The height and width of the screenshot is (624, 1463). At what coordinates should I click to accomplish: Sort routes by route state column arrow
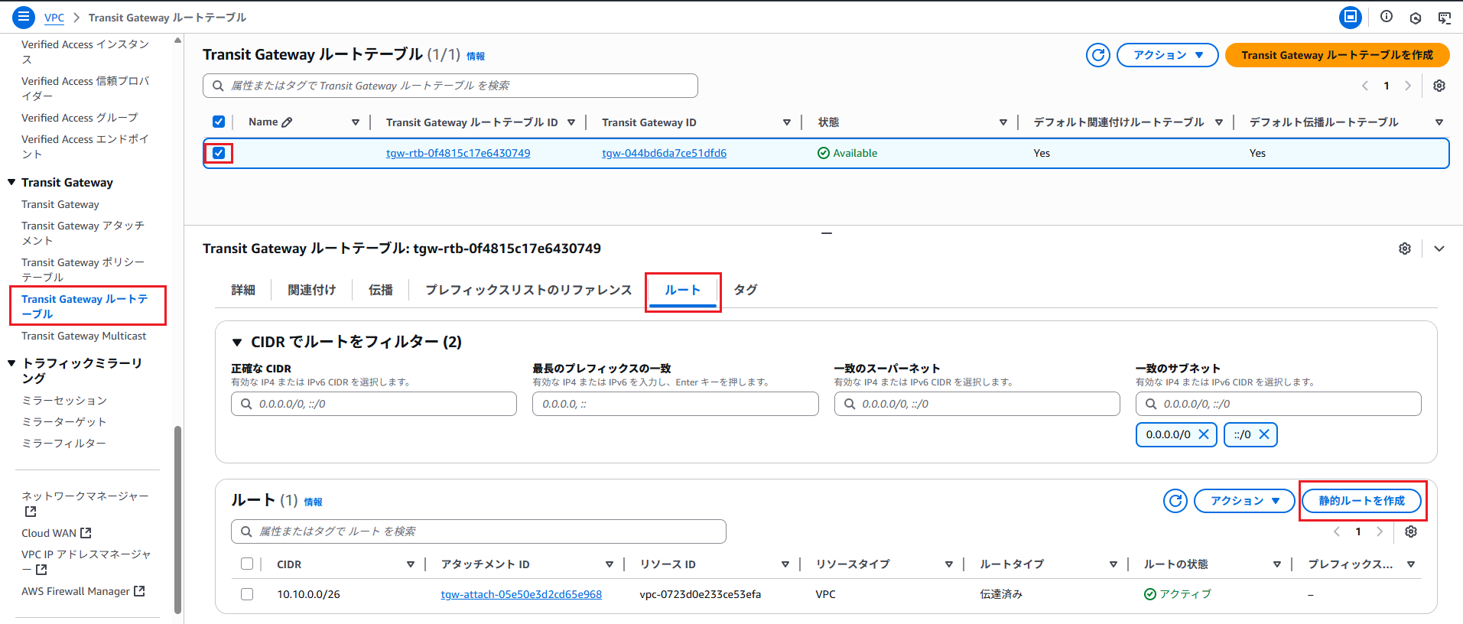[x=1277, y=564]
